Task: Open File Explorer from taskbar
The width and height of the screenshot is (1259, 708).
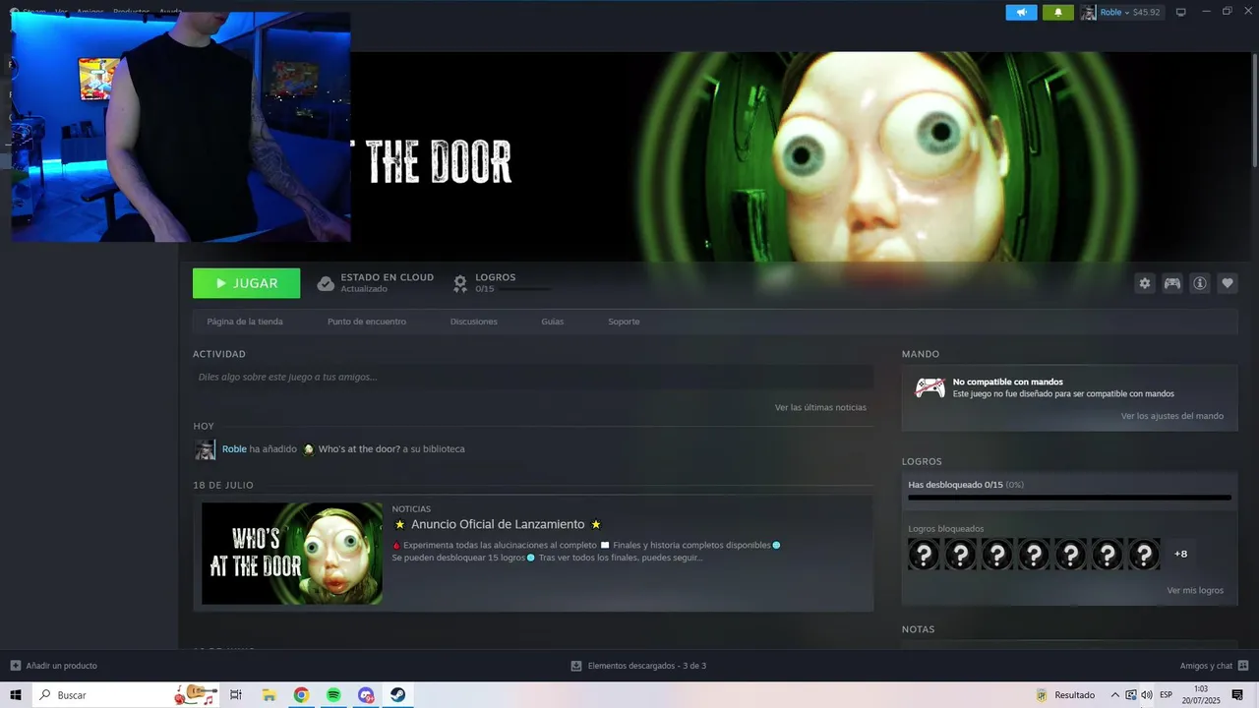Action: pos(269,695)
